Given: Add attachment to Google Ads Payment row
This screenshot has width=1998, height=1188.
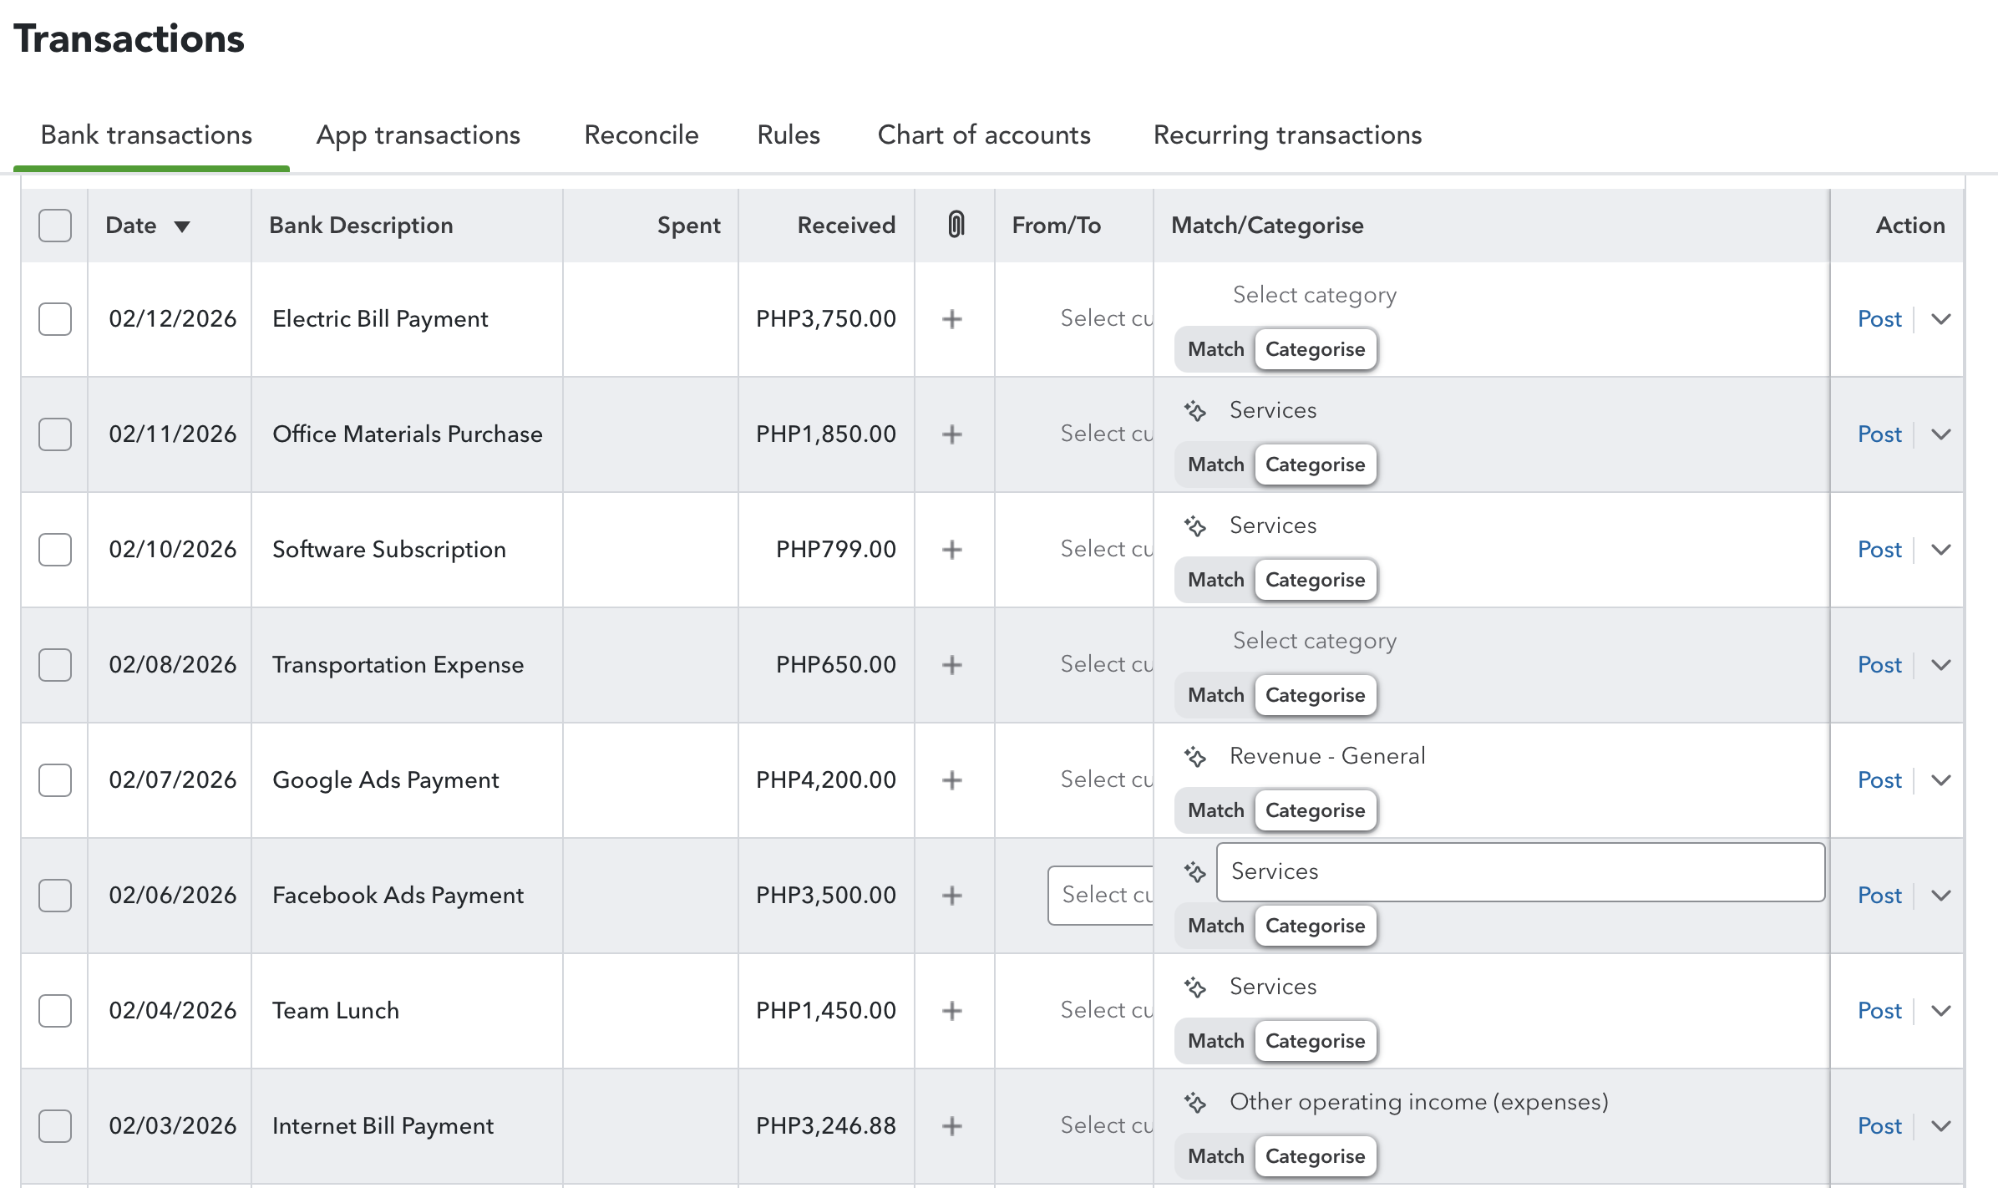Looking at the screenshot, I should pos(951,780).
